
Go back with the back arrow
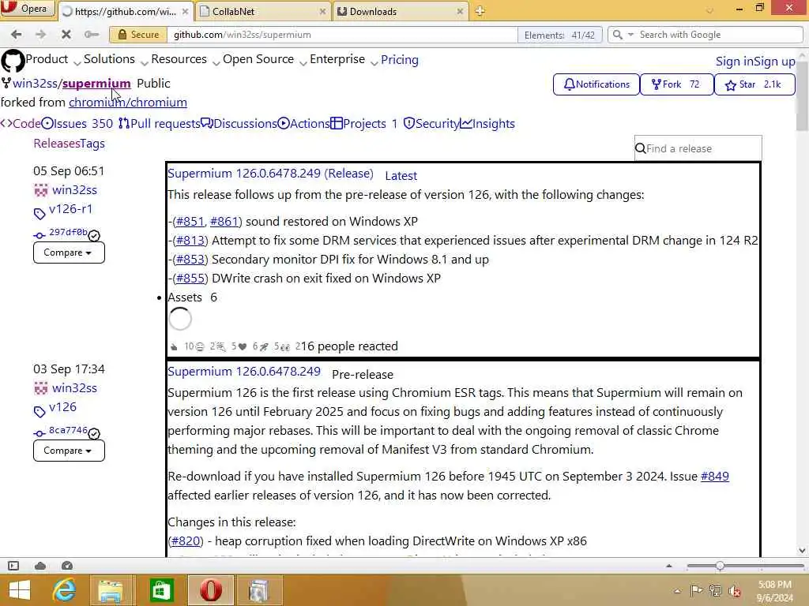[16, 35]
